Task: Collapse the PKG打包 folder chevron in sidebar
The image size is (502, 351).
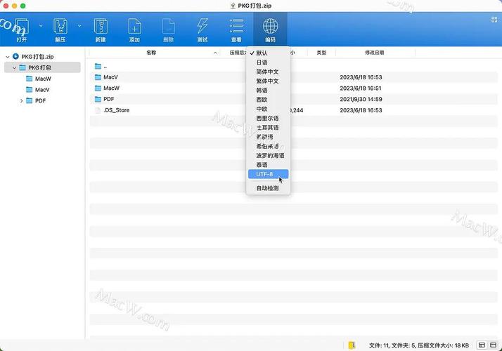Action: click(x=14, y=68)
